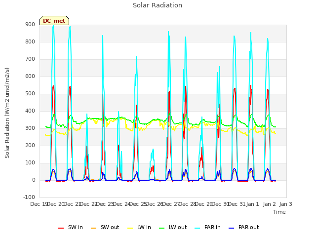
Task: Click the LW in legend label
Action: (x=144, y=227)
